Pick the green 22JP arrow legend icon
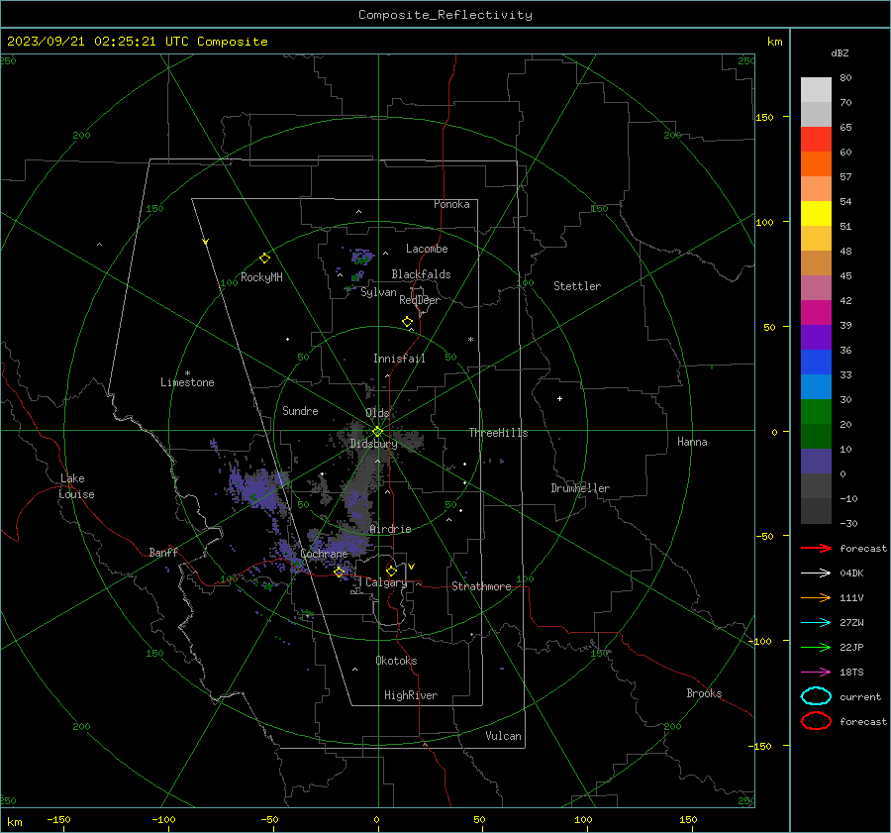This screenshot has width=891, height=833. click(x=816, y=647)
